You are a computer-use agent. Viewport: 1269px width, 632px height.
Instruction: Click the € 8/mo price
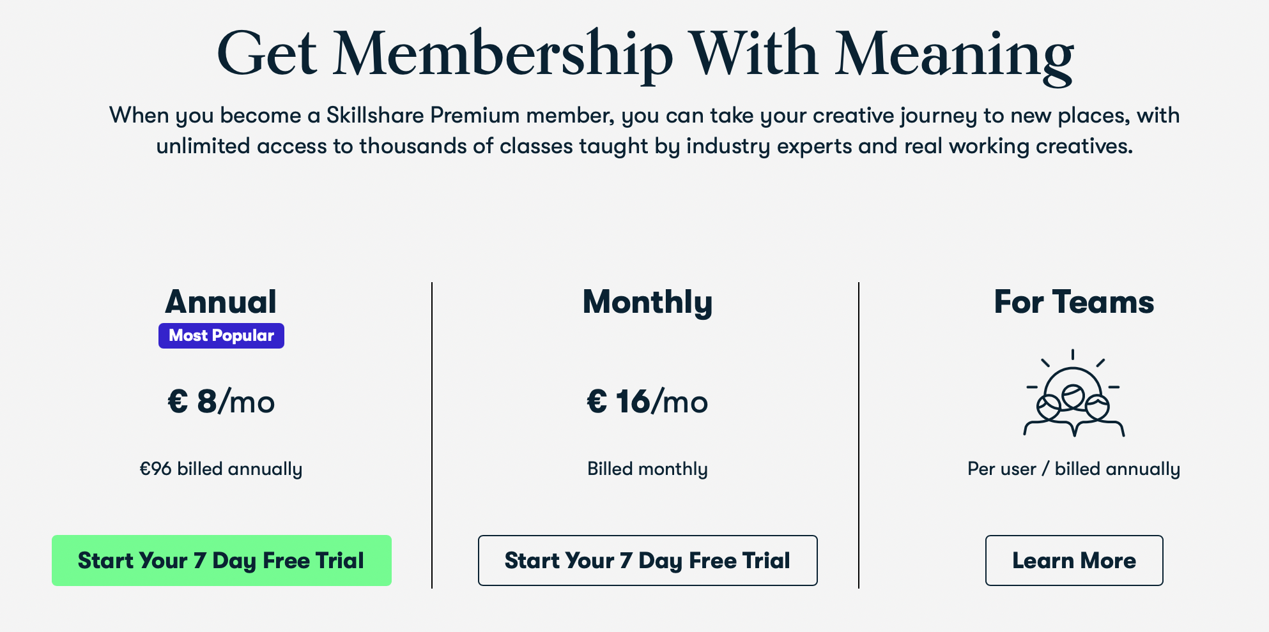pyautogui.click(x=221, y=402)
